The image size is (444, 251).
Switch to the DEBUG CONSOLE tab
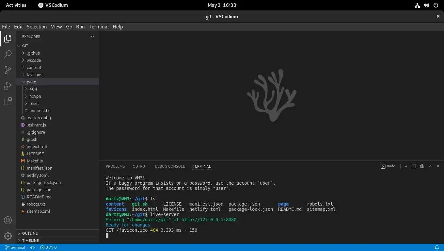tap(170, 166)
